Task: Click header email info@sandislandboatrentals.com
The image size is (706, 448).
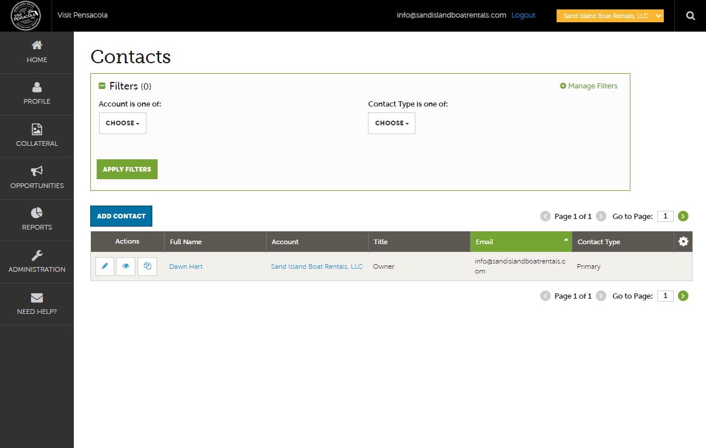Action: coord(451,15)
